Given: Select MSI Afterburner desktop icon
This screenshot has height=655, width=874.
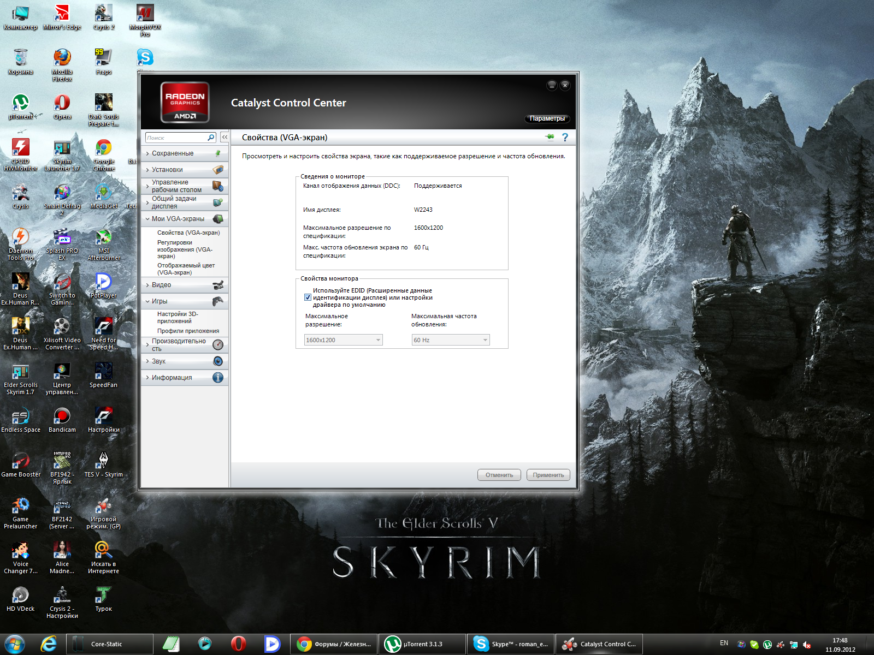Looking at the screenshot, I should coord(104,244).
